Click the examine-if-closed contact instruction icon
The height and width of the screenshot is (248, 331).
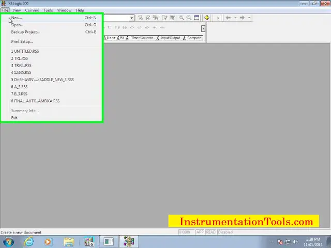[x=117, y=27]
